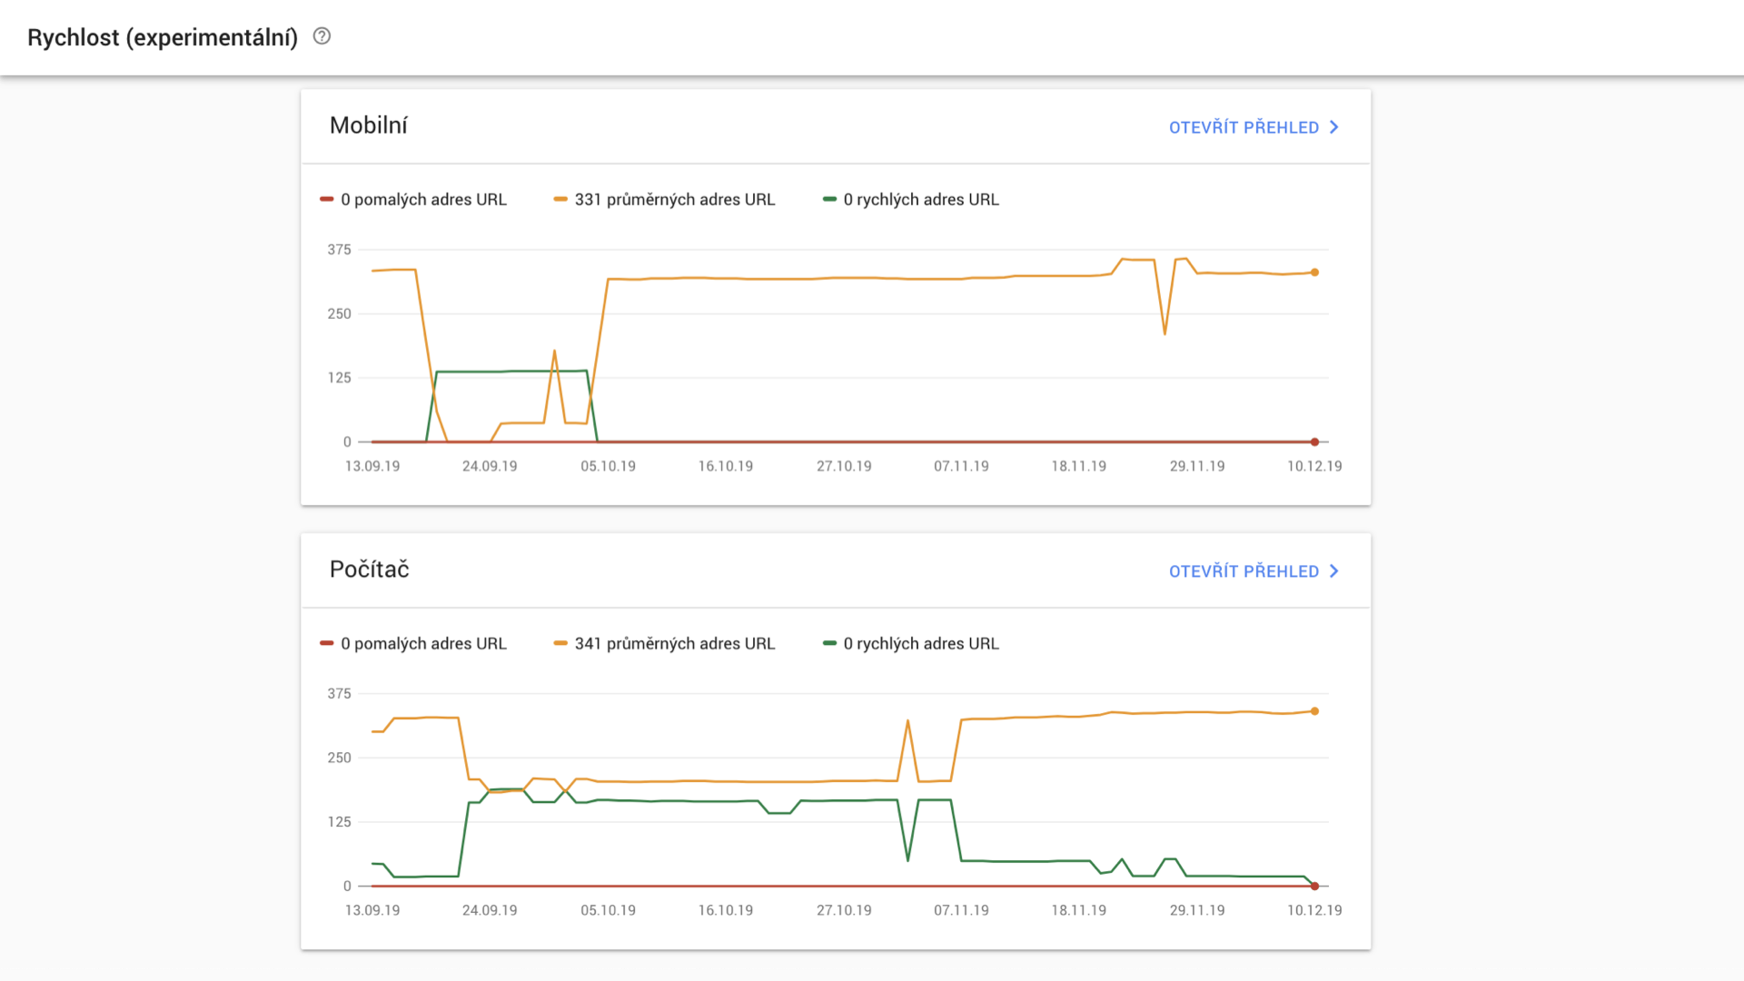
Task: Click the 05.10.19 date label on Mobilní chart
Action: point(608,466)
